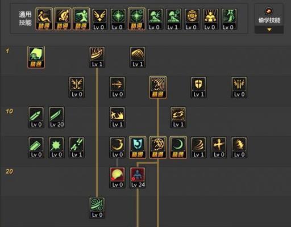291x227 pixels.
Task: Click the winged emblem Lv 0 general skill
Action: tap(99, 19)
